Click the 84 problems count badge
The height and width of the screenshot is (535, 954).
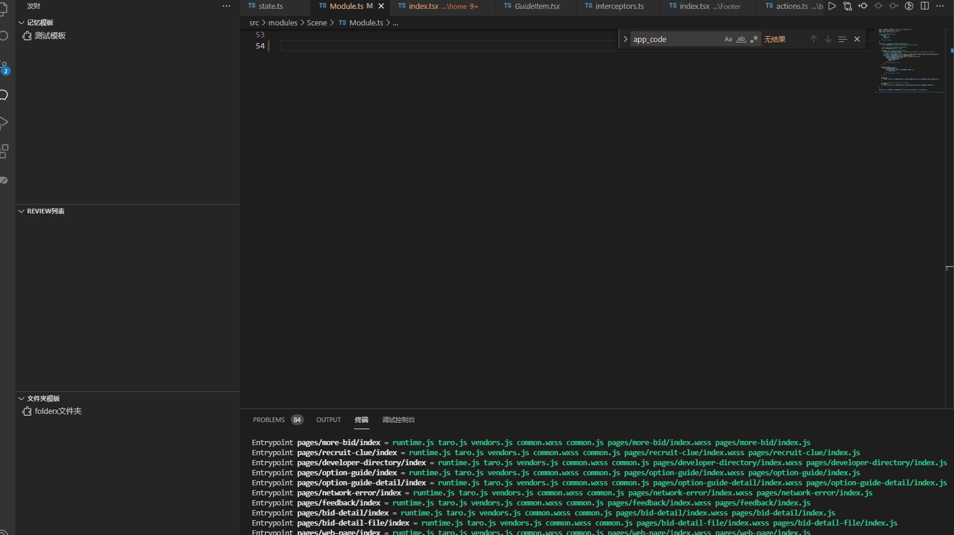tap(297, 420)
